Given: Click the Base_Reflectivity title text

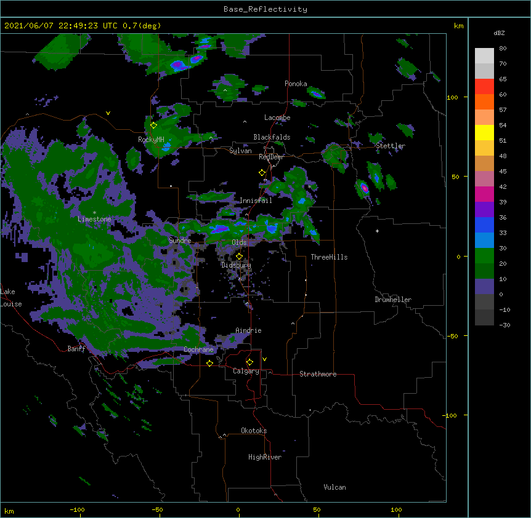Looking at the screenshot, I should click(265, 9).
